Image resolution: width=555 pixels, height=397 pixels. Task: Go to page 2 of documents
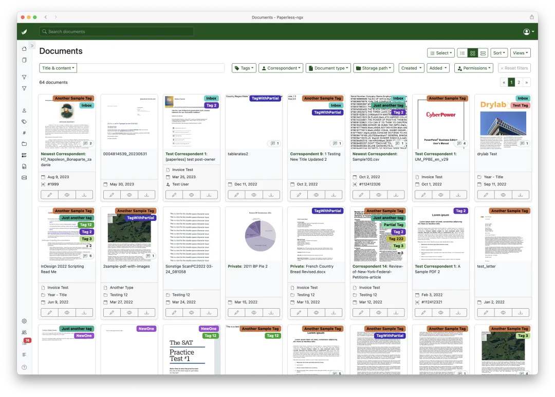[519, 83]
